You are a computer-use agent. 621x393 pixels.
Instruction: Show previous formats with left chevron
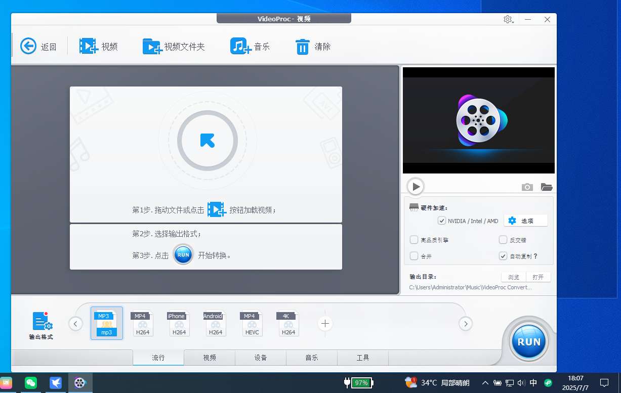(x=75, y=324)
